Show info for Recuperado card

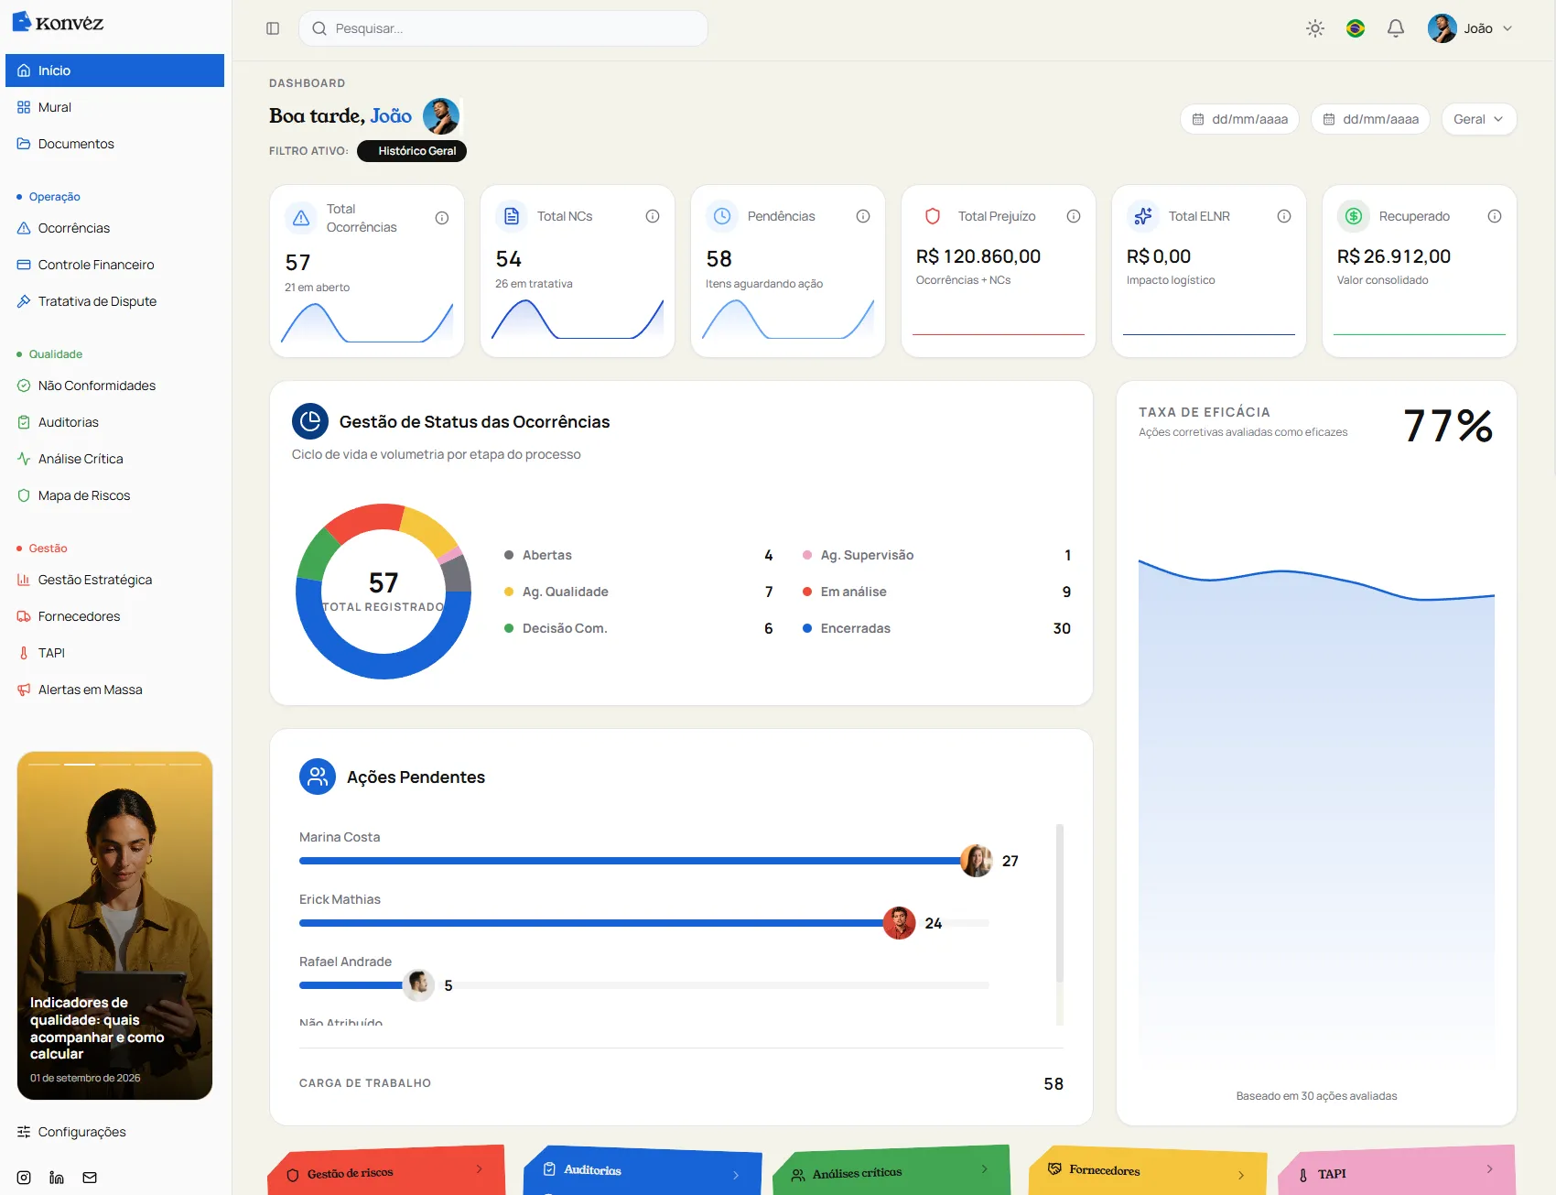(1495, 216)
